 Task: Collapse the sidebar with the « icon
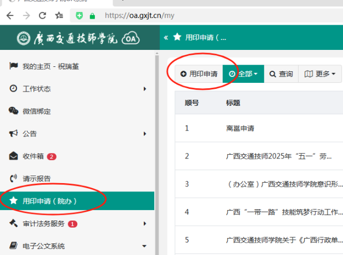(166, 37)
